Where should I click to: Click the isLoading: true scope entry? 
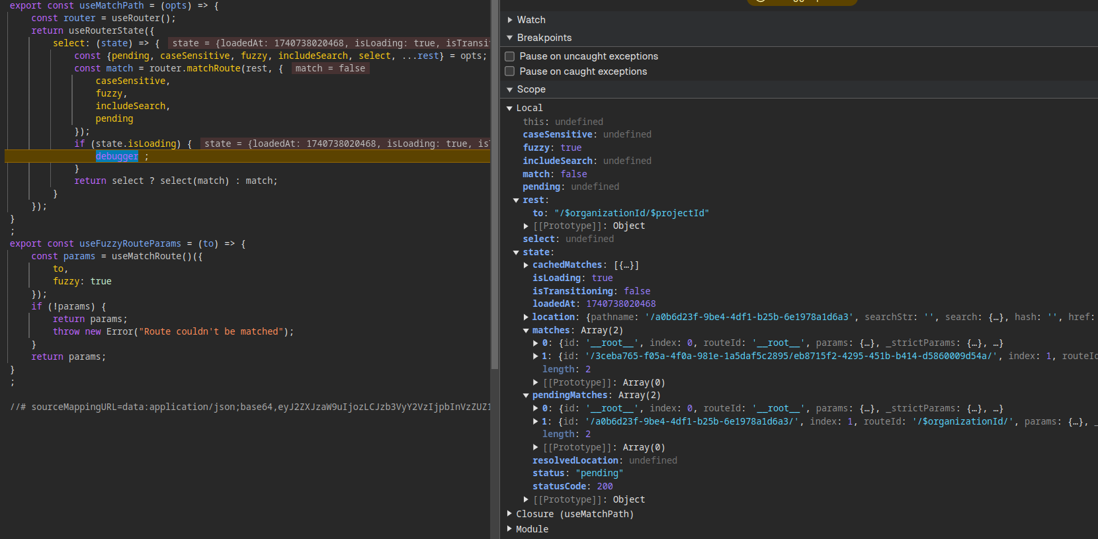tap(573, 278)
